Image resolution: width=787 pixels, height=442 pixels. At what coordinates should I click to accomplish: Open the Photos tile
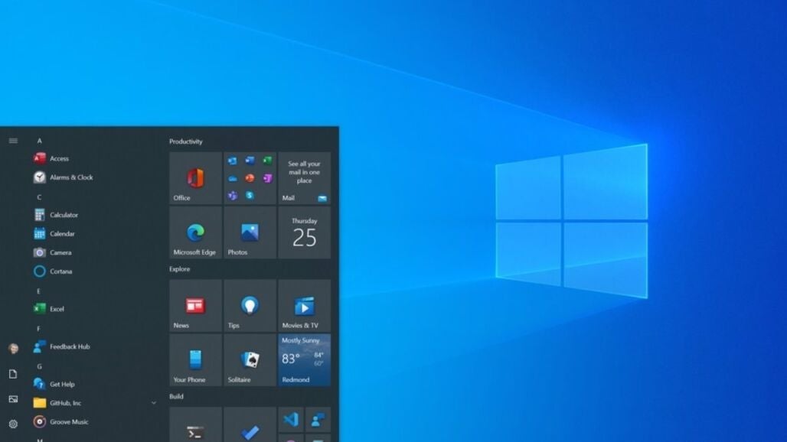(x=250, y=232)
